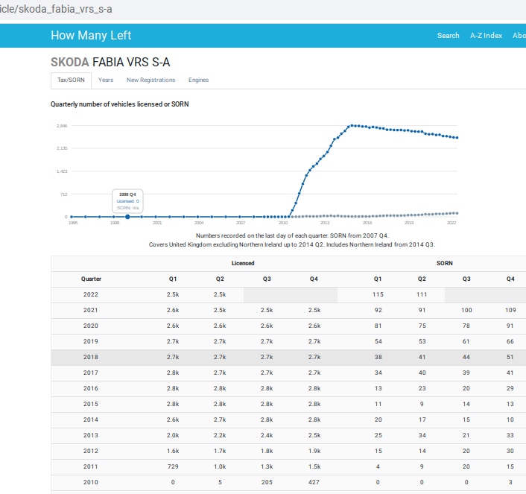
Task: Click the SKODA FABIA VRS S-A page heading
Action: (110, 62)
